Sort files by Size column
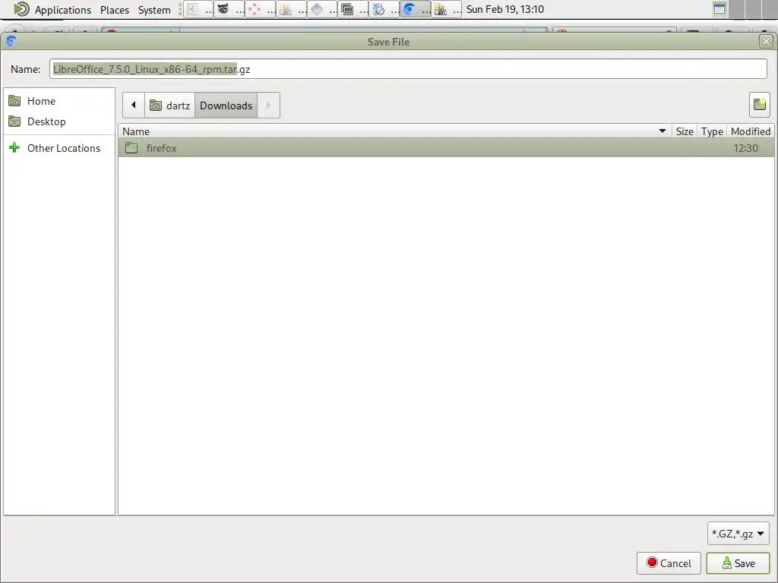Viewport: 778px width, 583px height. click(685, 131)
